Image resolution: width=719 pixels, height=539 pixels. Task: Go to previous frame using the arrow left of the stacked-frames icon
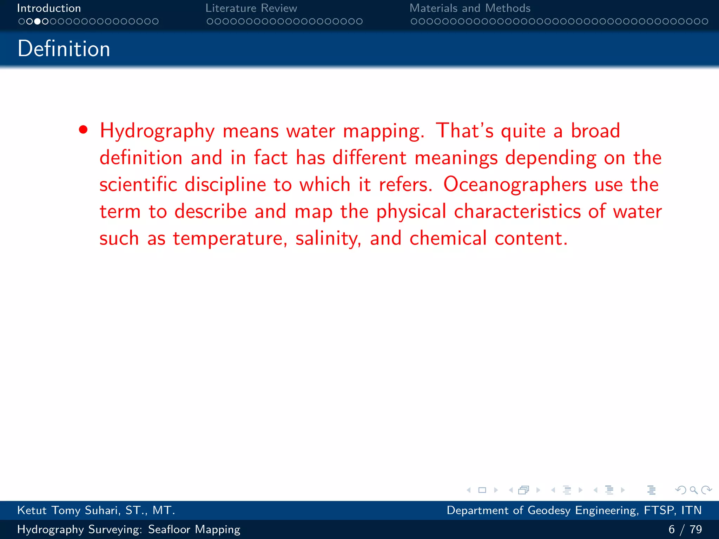[511, 490]
